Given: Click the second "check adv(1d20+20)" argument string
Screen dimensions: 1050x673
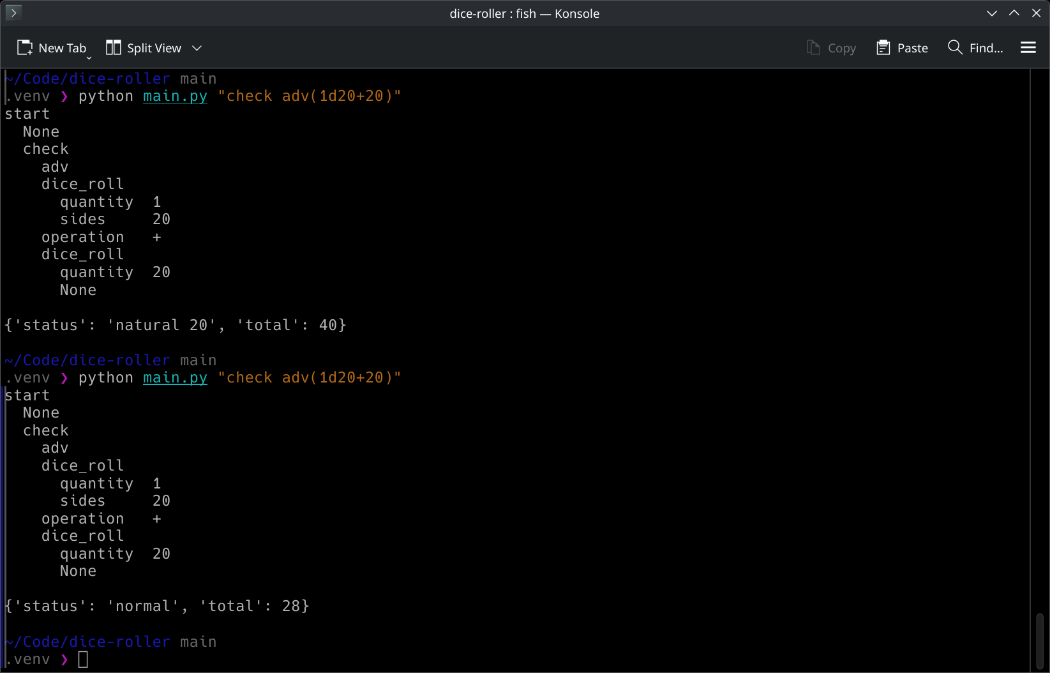Looking at the screenshot, I should coord(310,378).
